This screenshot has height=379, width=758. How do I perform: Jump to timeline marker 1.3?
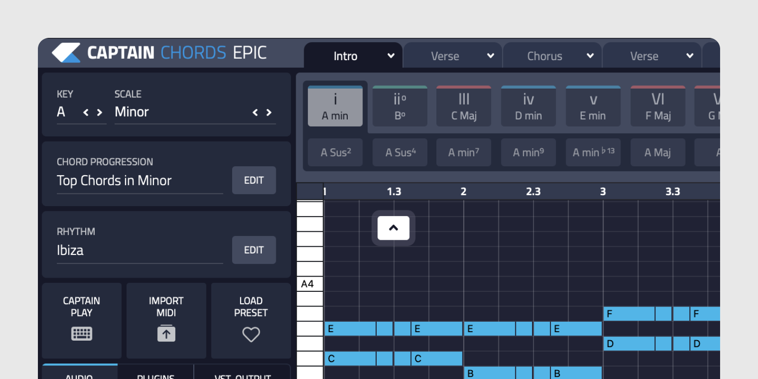(x=394, y=191)
